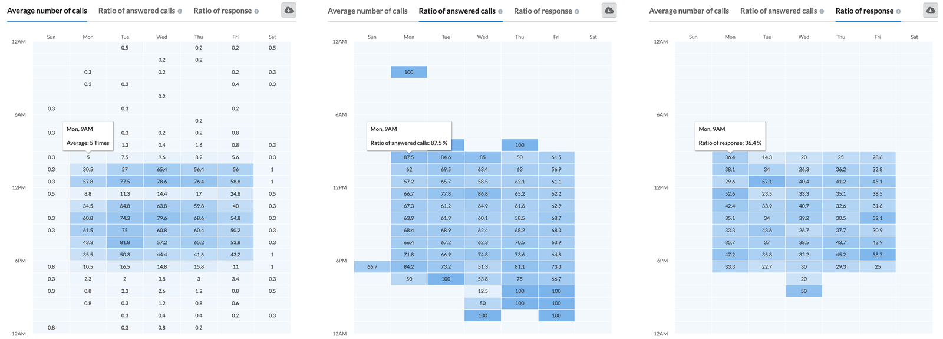The height and width of the screenshot is (339, 943).
Task: Click the 66.7 Sunday cell in middle heatmap
Action: tap(372, 267)
